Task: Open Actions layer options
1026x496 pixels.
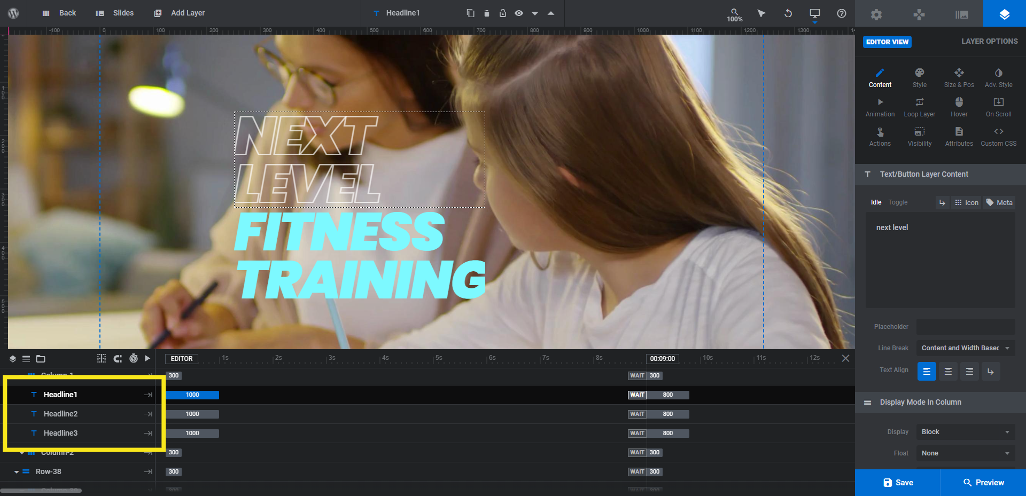Action: (880, 137)
